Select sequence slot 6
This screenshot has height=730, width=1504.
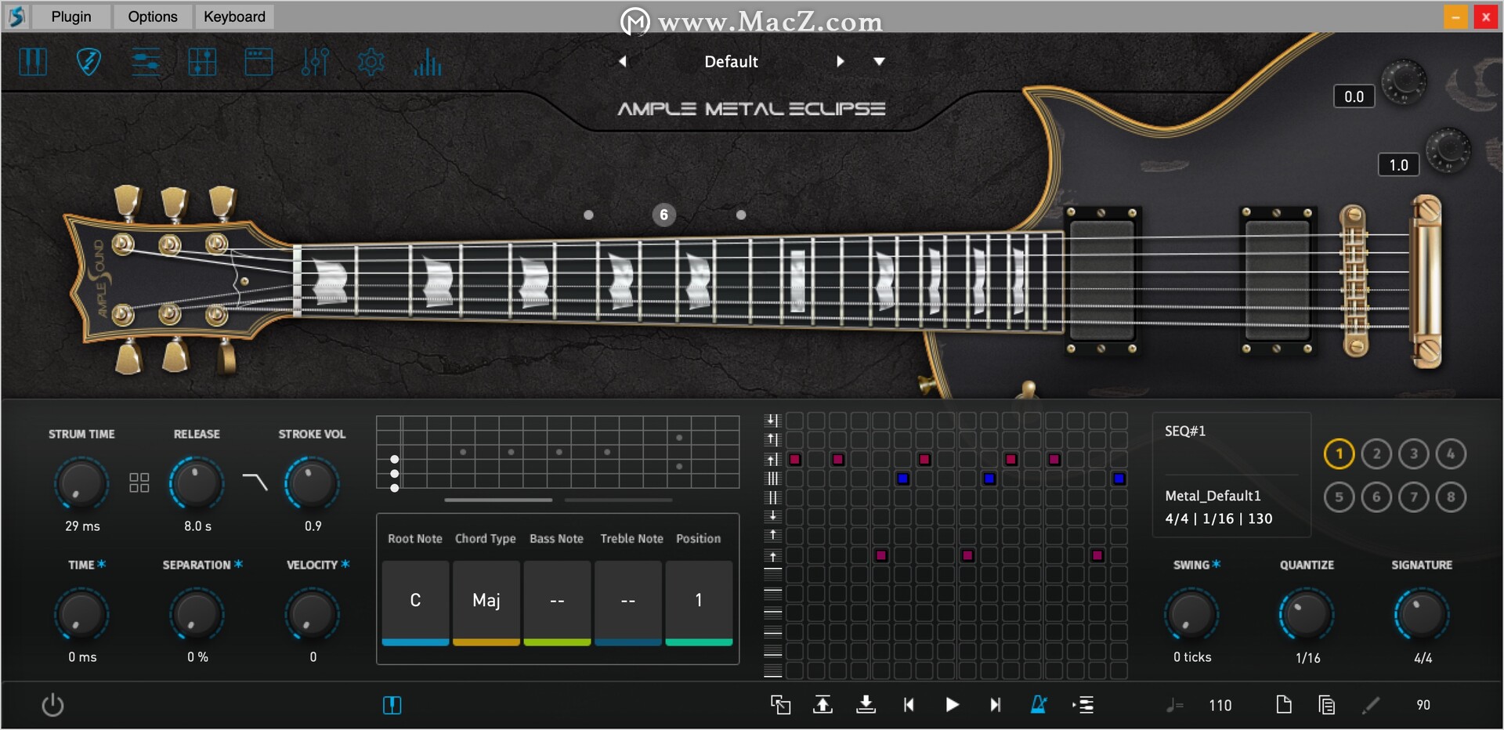point(1376,497)
